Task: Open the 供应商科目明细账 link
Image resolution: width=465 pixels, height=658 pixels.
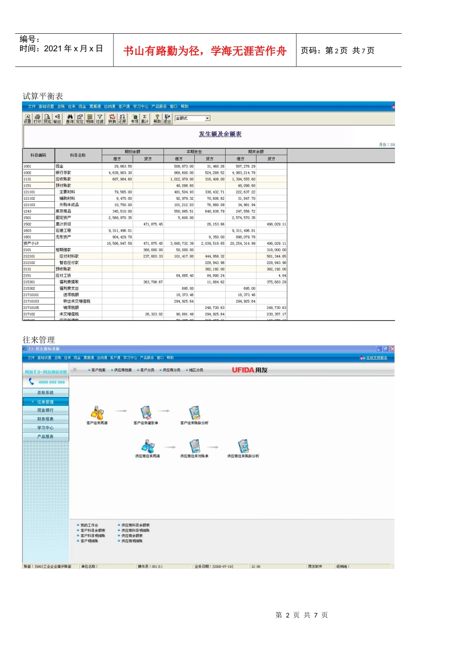Action: point(136,531)
